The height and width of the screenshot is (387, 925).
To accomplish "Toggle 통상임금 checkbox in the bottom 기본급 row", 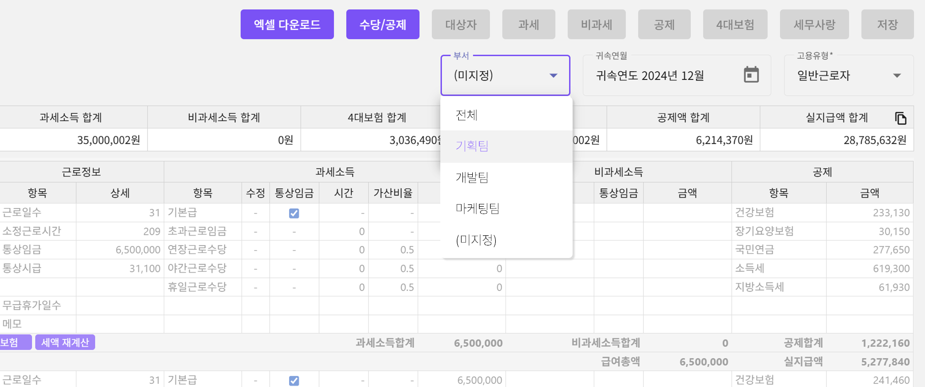I will tap(294, 381).
